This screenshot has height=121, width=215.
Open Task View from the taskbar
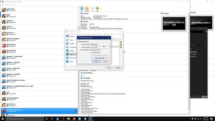52,119
